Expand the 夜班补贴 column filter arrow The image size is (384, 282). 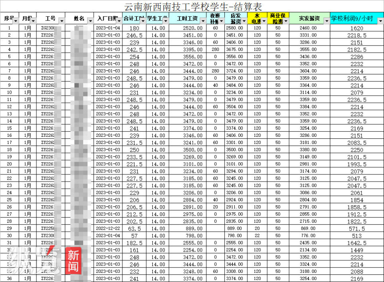[221, 21]
